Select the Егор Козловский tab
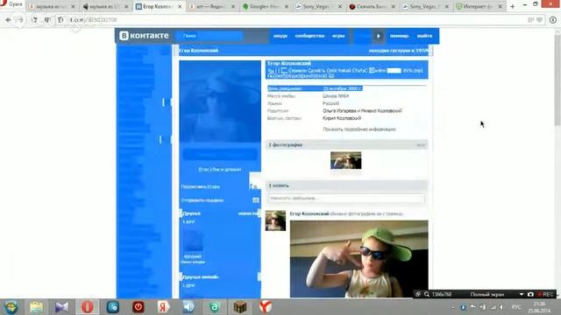Viewport: 561px width, 315px height. 159,6
